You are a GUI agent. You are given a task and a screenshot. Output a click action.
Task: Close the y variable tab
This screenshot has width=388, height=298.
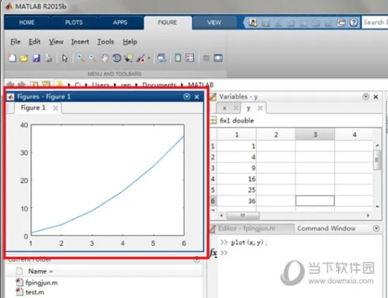pos(260,108)
